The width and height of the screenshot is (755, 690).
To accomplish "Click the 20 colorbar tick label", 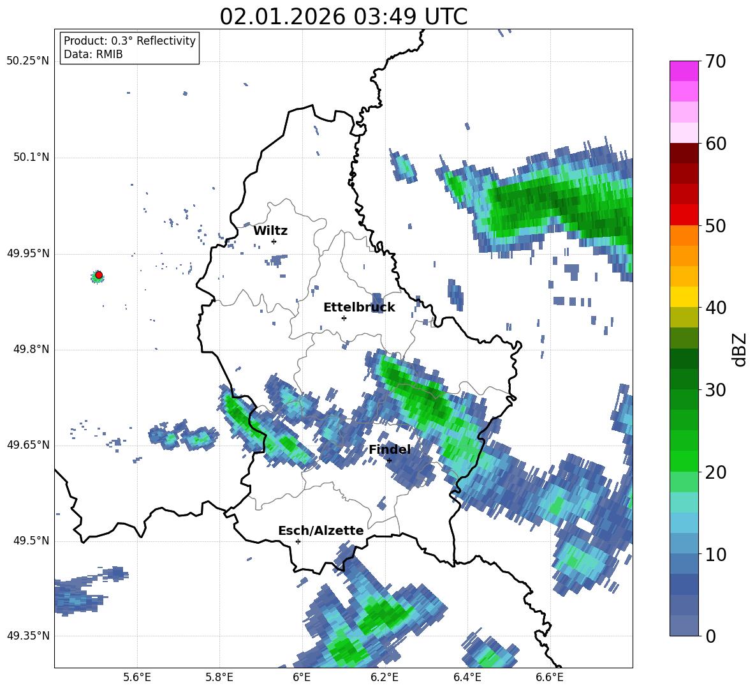I will point(715,472).
